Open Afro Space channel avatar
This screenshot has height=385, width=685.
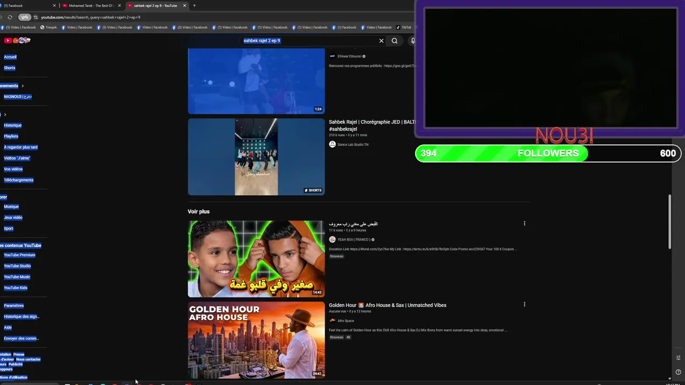[332, 321]
